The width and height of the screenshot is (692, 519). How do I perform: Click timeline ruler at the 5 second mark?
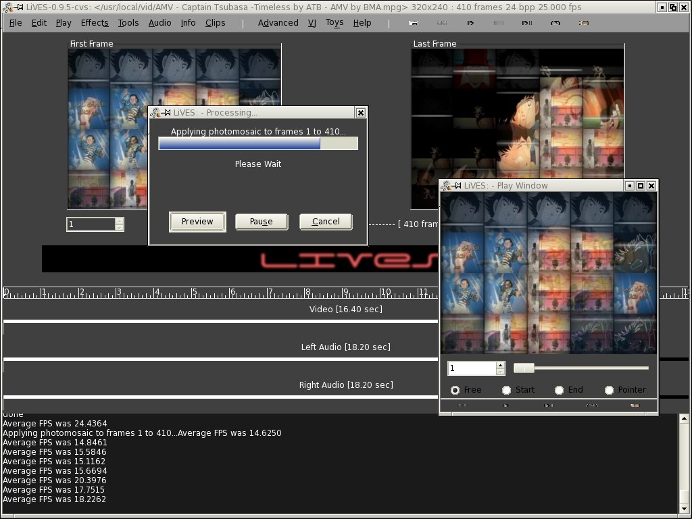click(x=193, y=293)
